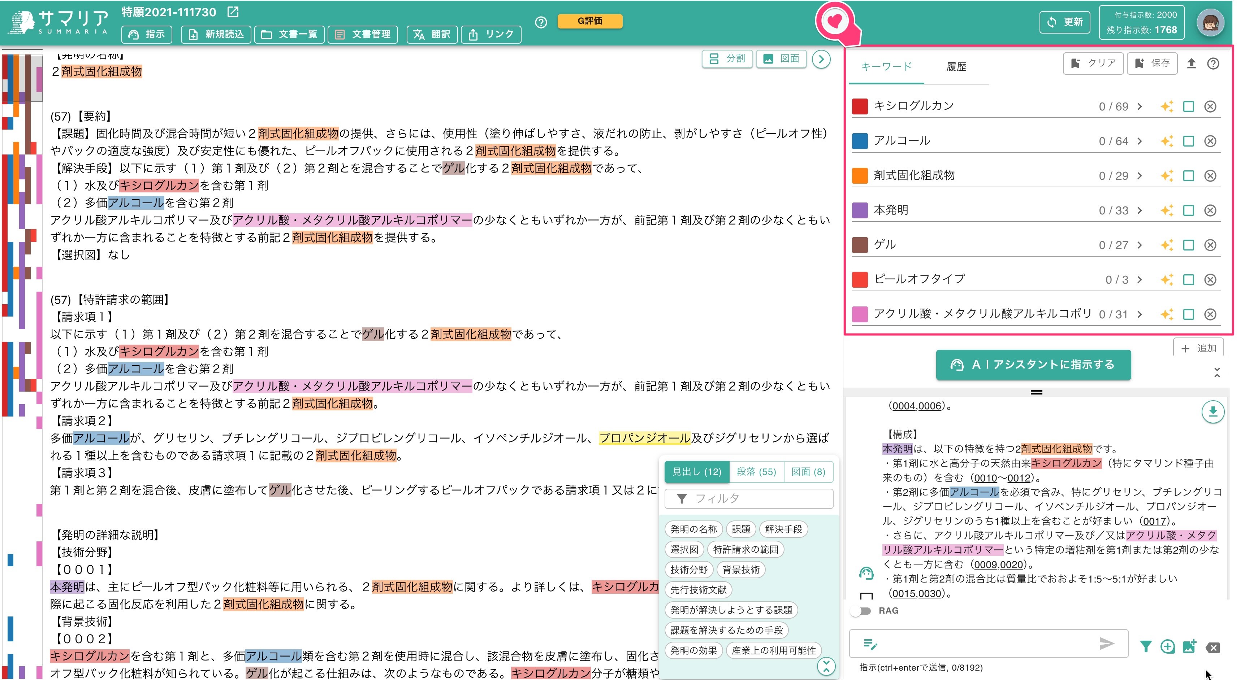The width and height of the screenshot is (1249, 680).
Task: Check the box for ゲル keyword
Action: tap(1188, 245)
